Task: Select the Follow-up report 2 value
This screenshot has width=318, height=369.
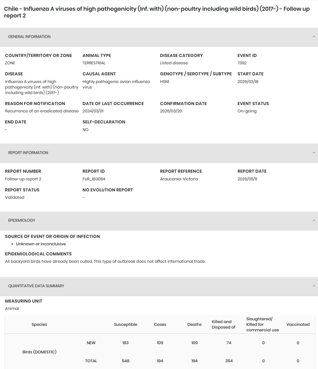Action: (x=23, y=179)
